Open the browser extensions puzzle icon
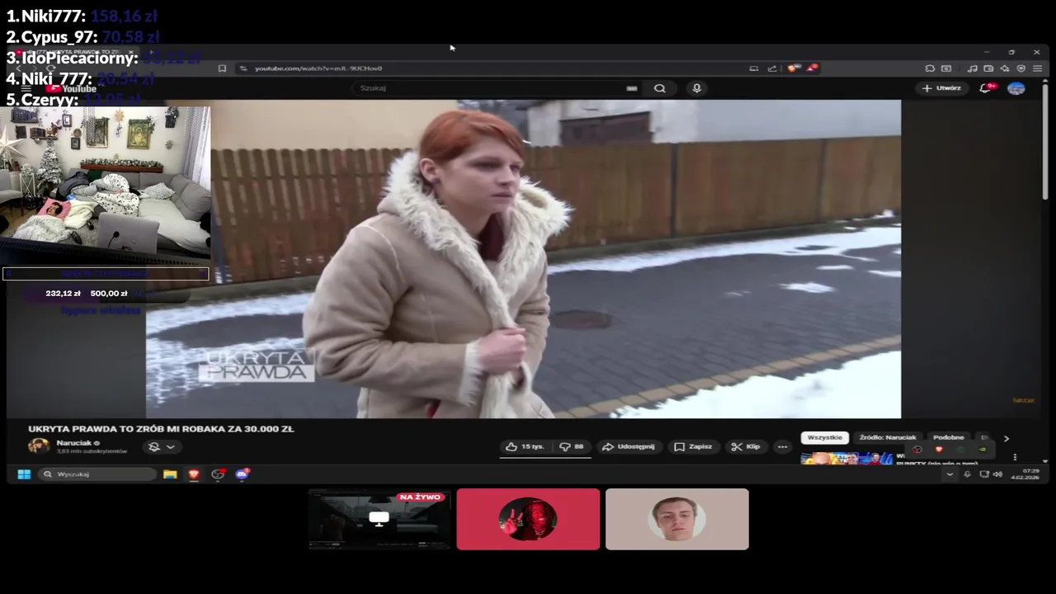This screenshot has width=1056, height=594. tap(930, 68)
